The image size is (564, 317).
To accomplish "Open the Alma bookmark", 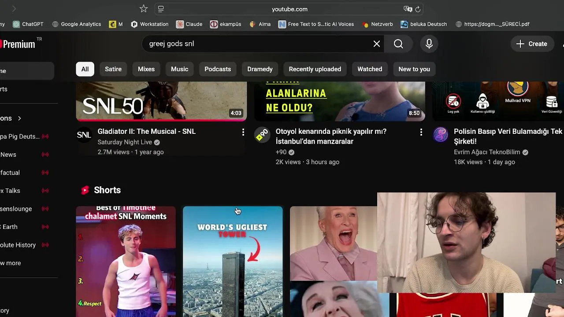I will pyautogui.click(x=260, y=24).
